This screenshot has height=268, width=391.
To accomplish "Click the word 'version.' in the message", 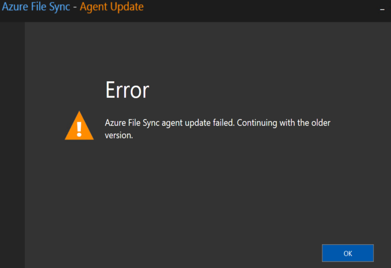I will coord(119,136).
